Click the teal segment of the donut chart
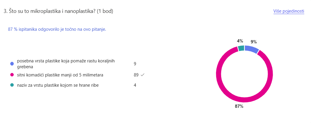The width and height of the screenshot is (311, 123). point(241,48)
